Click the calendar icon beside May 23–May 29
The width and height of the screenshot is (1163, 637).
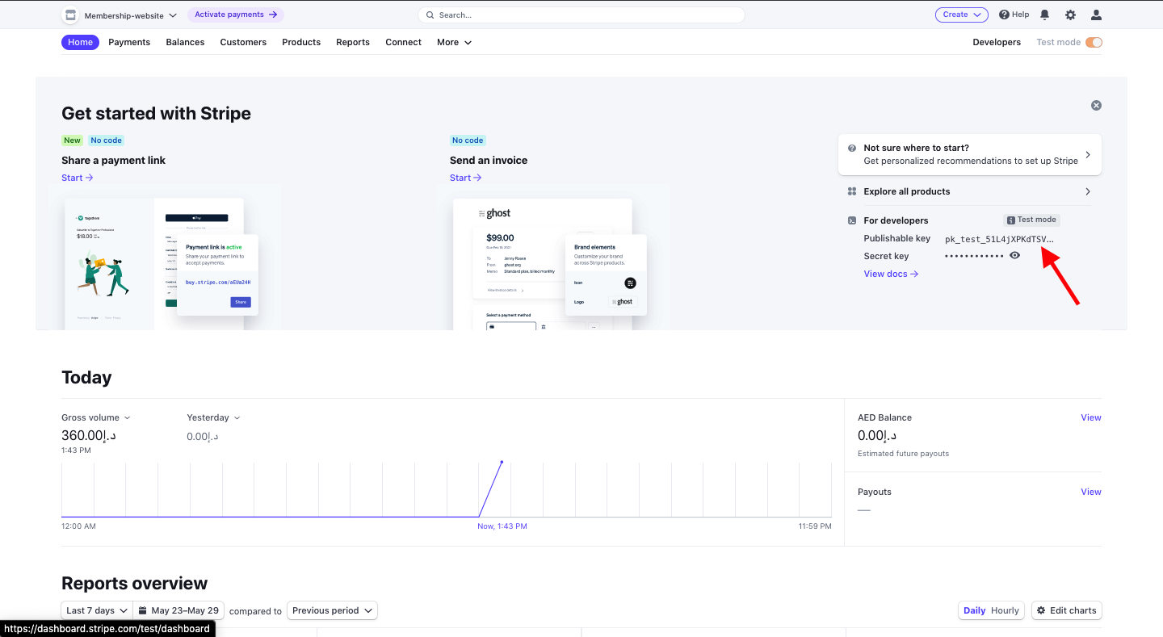(142, 610)
